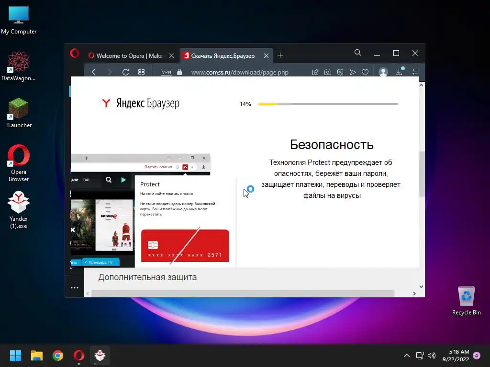The image size is (490, 367).
Task: Select the Opera Browser desktop shortcut
Action: click(x=19, y=163)
